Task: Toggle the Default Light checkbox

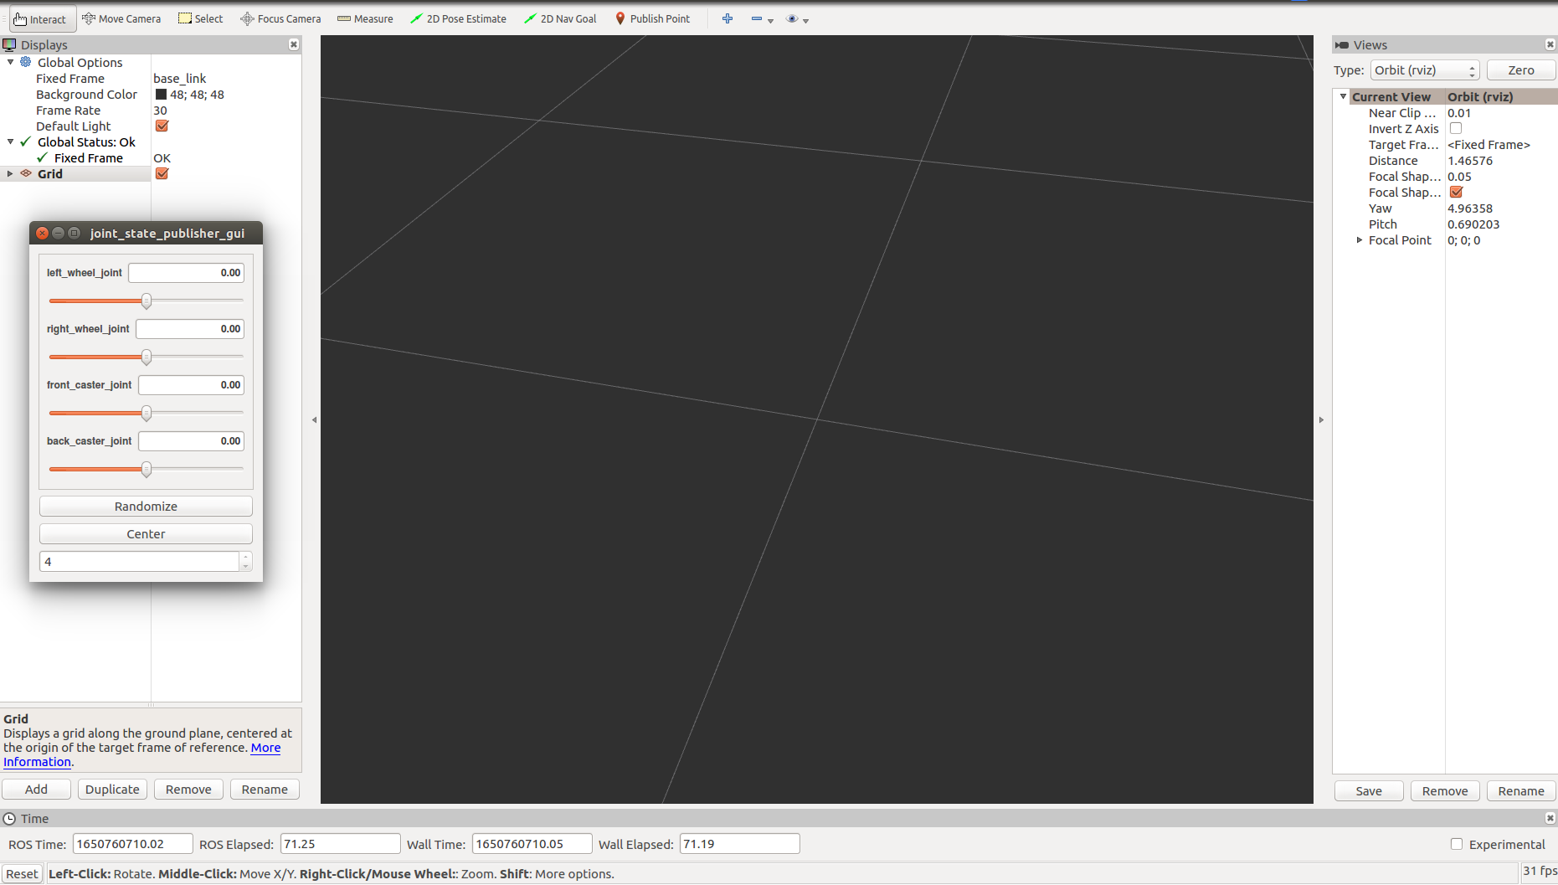Action: 162,126
